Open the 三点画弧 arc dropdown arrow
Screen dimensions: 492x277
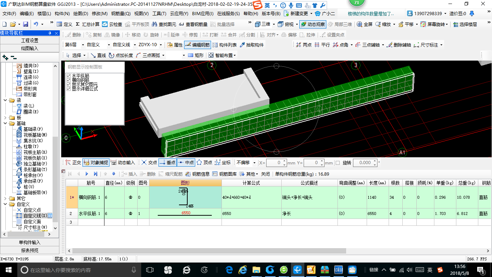click(x=163, y=55)
